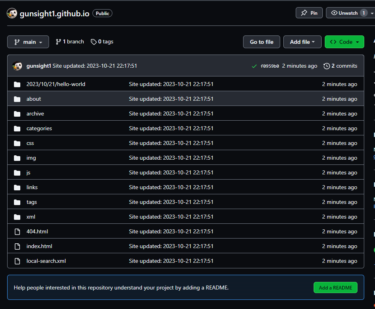Click the folder icon for 2023/10/21/hello-world
This screenshot has width=375, height=309.
coord(17,84)
